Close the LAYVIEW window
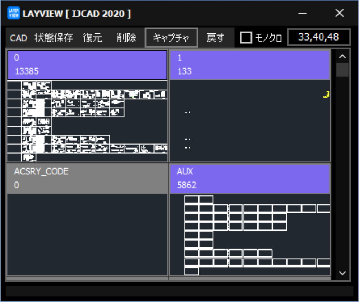Viewport: 359px width, 302px height. click(x=339, y=14)
